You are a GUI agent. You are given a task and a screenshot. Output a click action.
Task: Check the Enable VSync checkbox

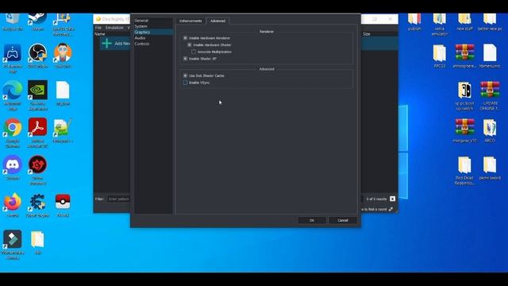point(185,83)
